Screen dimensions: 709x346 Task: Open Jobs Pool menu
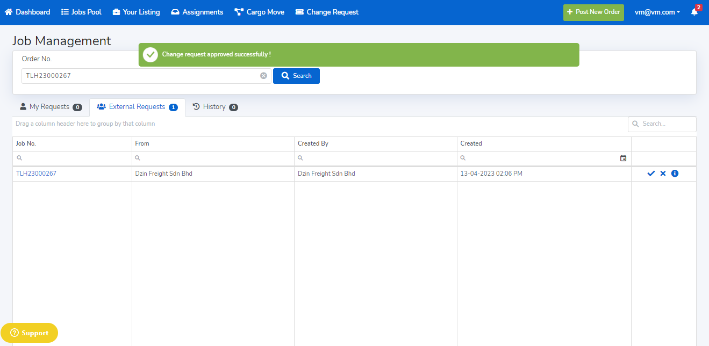81,12
